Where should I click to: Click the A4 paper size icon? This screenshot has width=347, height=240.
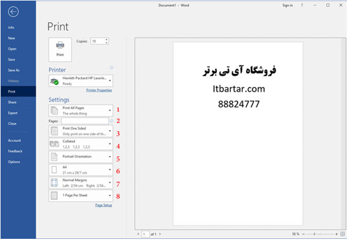pos(54,169)
